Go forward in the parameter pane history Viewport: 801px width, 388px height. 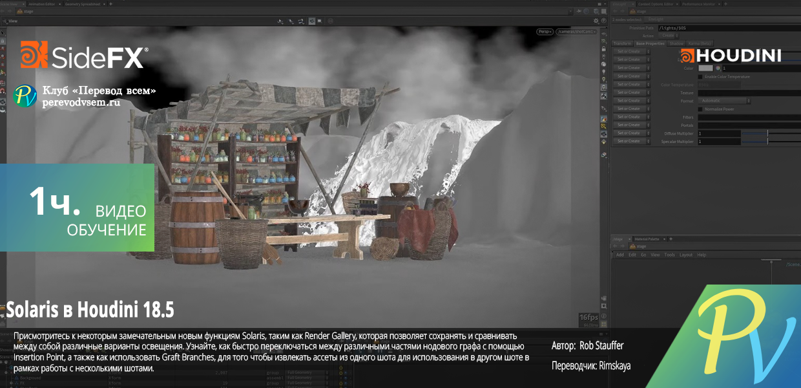click(623, 12)
